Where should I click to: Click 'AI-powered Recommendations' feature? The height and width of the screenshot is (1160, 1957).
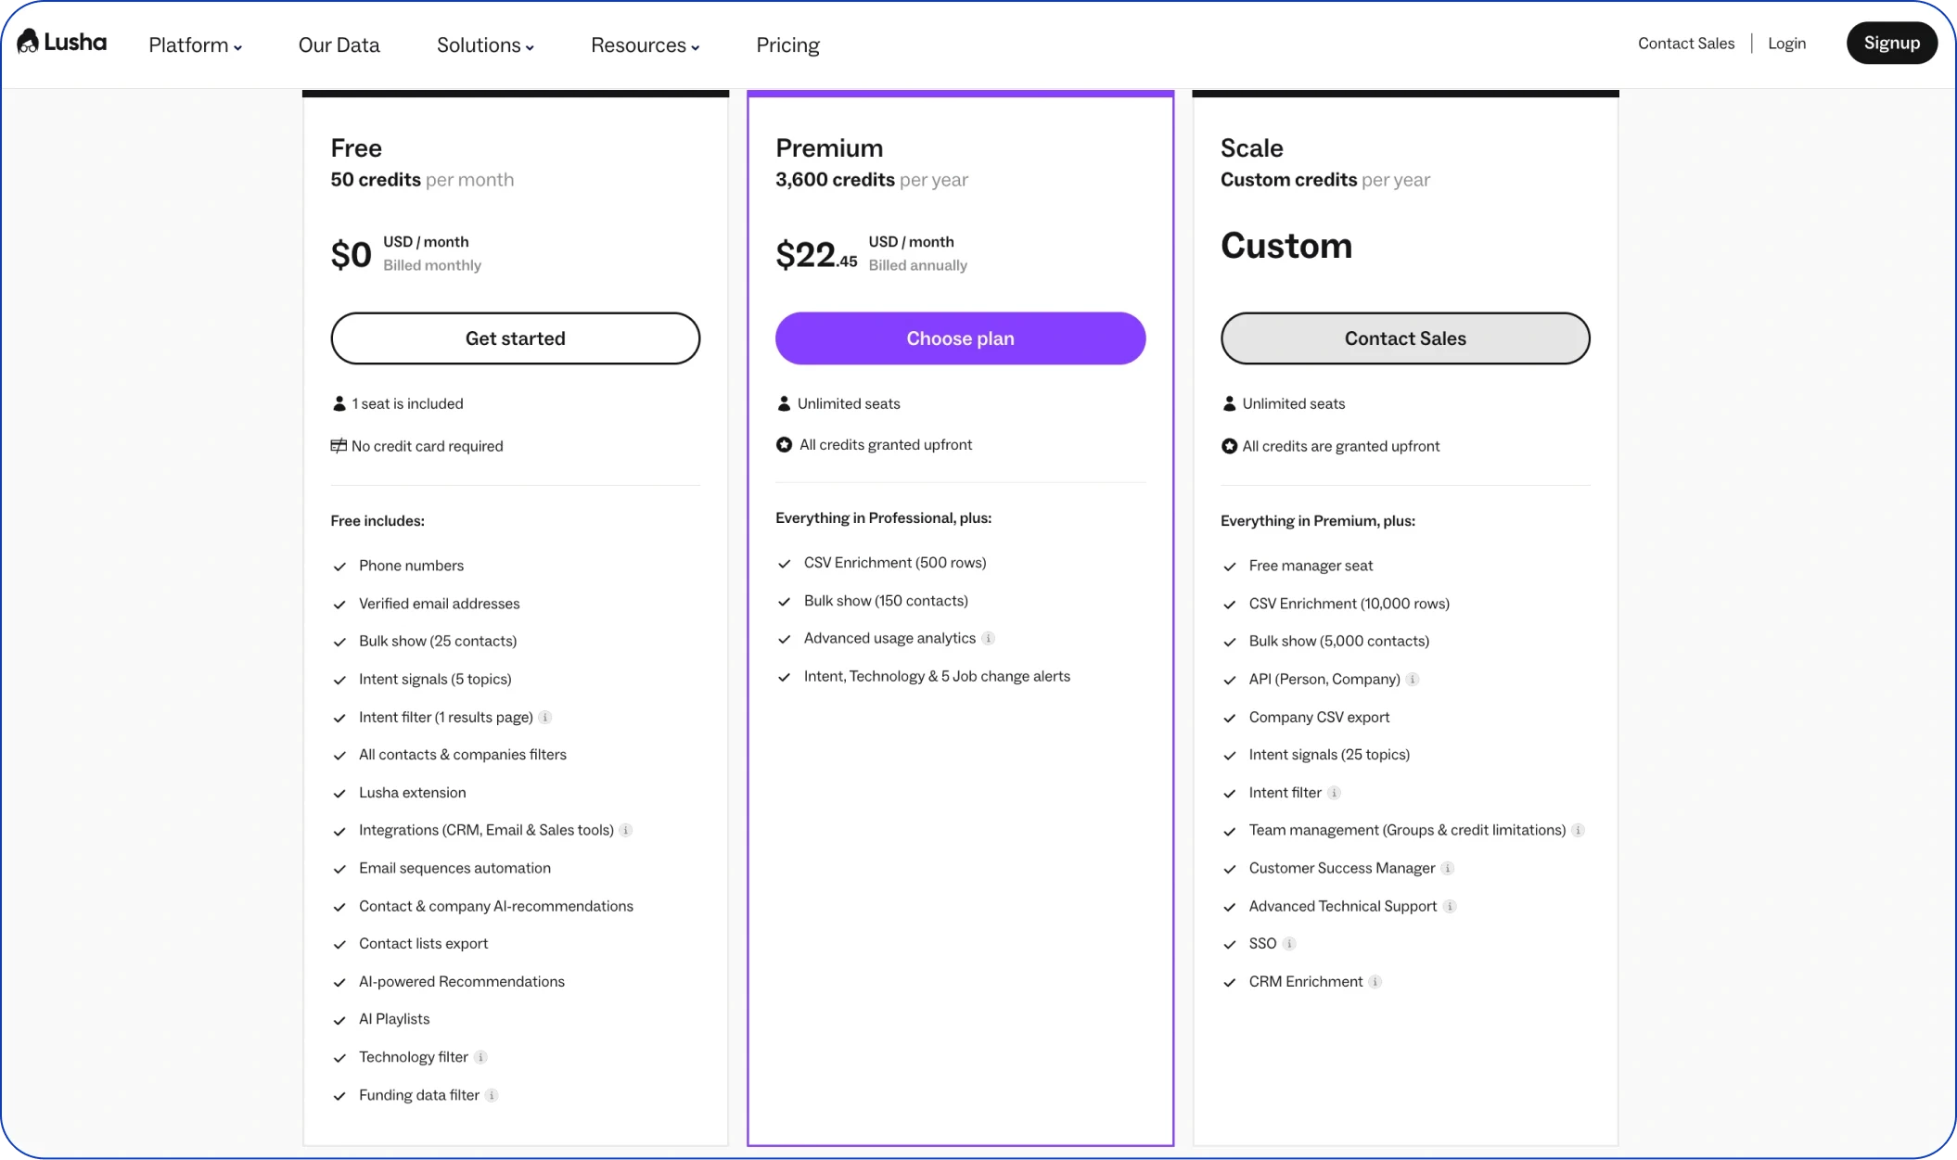click(462, 982)
